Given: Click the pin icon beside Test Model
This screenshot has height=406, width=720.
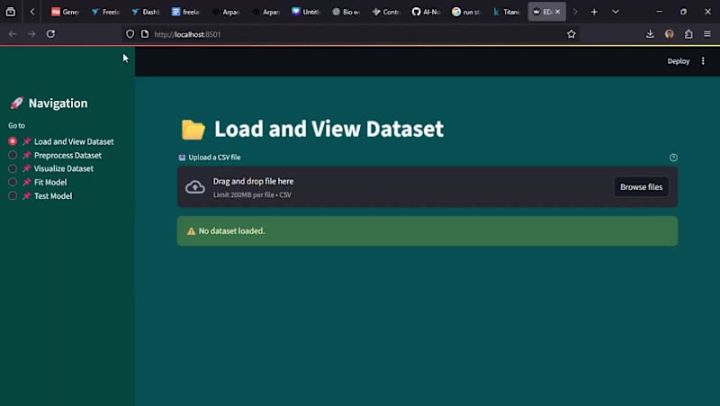Looking at the screenshot, I should pyautogui.click(x=27, y=196).
